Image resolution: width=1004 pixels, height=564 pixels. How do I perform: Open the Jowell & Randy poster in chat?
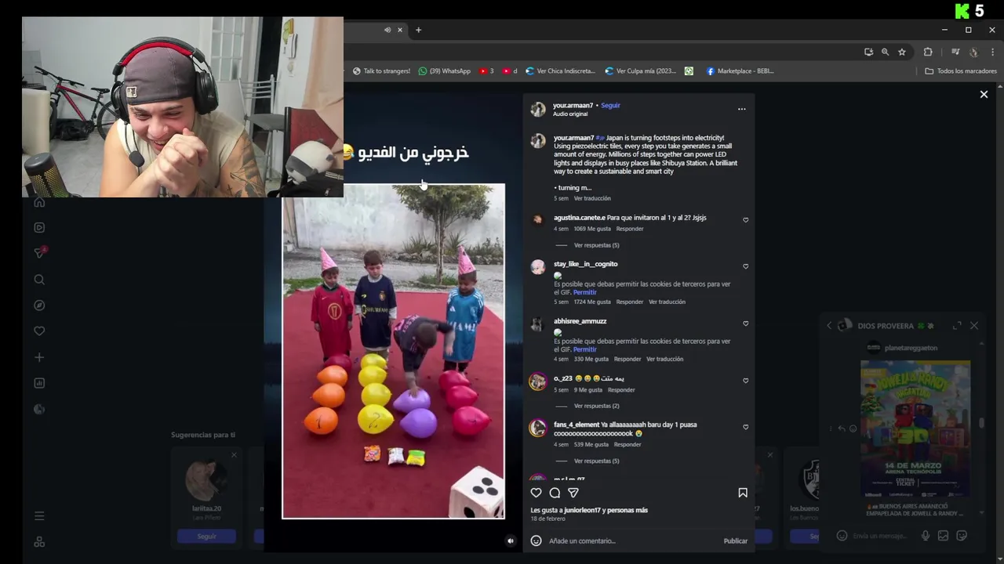click(x=915, y=428)
